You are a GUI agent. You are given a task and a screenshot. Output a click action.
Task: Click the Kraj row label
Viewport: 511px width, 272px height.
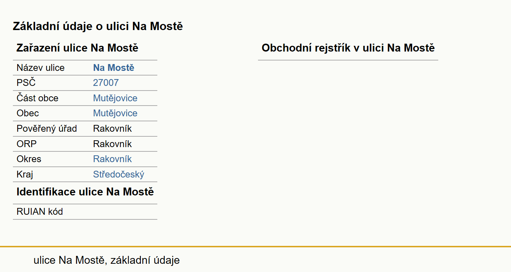[x=25, y=174]
